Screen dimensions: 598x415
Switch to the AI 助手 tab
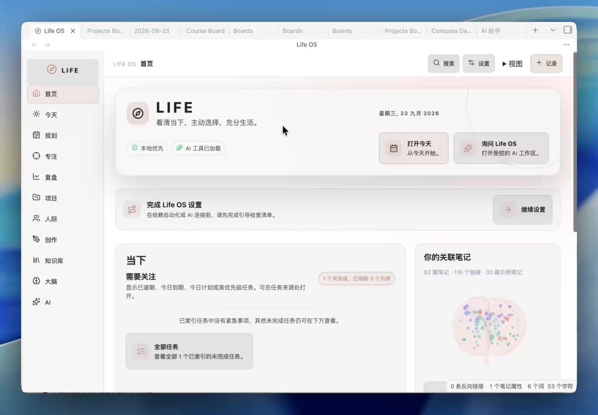(x=500, y=31)
